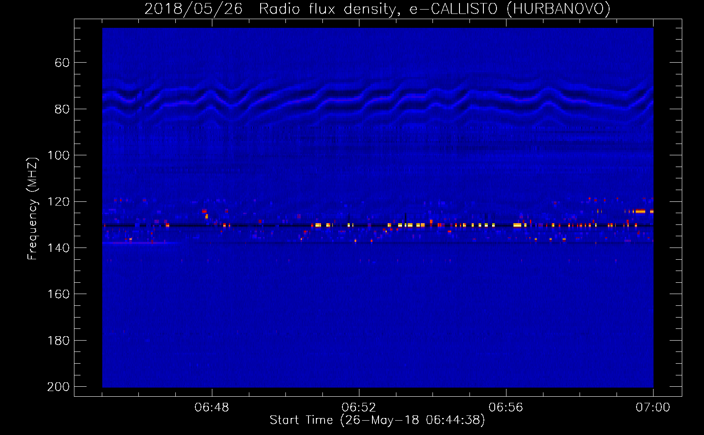Image resolution: width=704 pixels, height=435 pixels.
Task: Click the 'HURBANOVO' station name in title
Action: [x=558, y=9]
